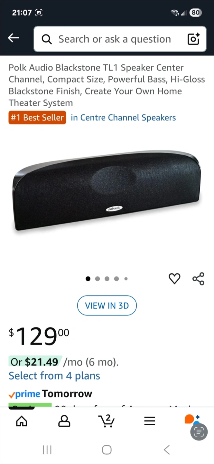The height and width of the screenshot is (464, 214).
Task: Select the fourth image carousel dot
Action: tap(116, 279)
